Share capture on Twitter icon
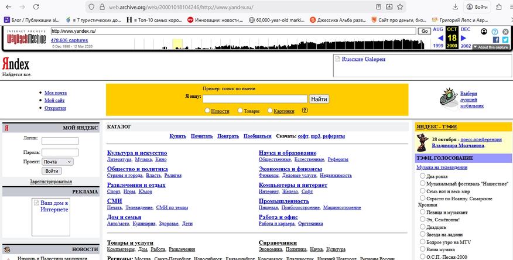The width and height of the screenshot is (513, 260). click(505, 40)
